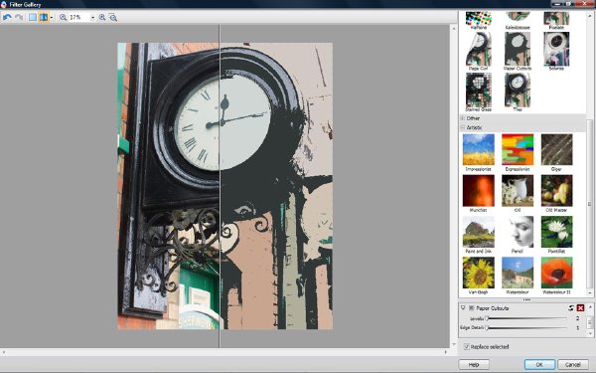Click the Levels value 2
The height and width of the screenshot is (373, 596).
(578, 318)
